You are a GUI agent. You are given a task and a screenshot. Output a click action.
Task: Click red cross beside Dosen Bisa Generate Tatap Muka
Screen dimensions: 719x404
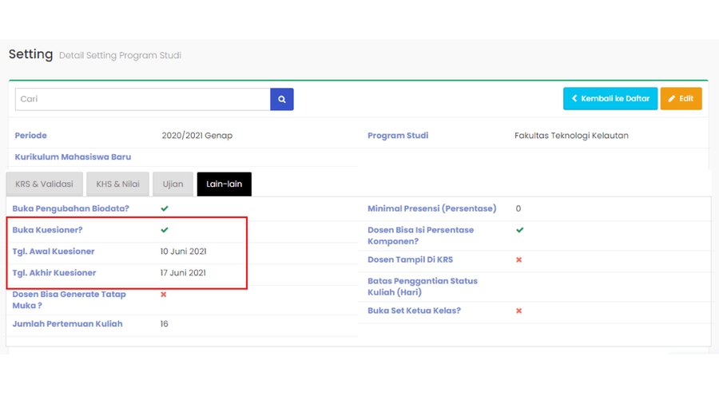coord(164,295)
